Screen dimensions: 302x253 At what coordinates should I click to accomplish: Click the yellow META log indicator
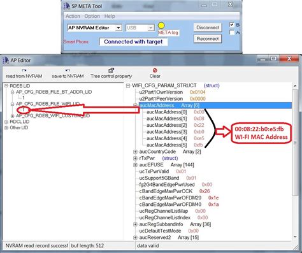[161, 25]
